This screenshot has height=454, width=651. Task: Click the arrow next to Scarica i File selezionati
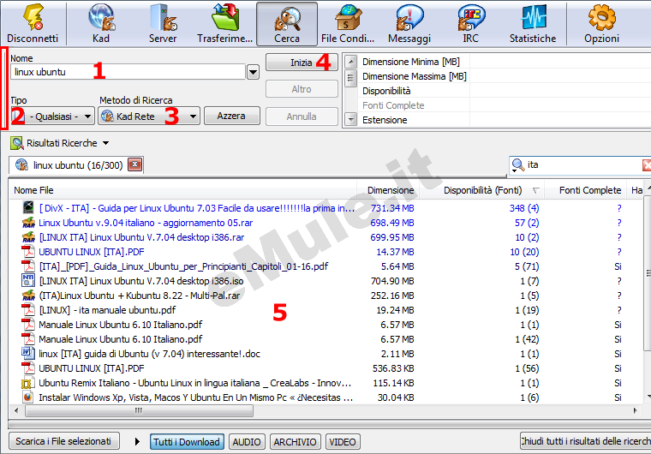[137, 441]
